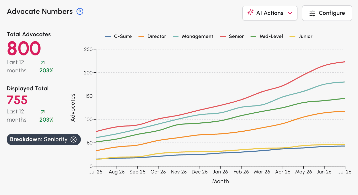358x195 pixels.
Task: Click the trend arrow under Displayed Total
Action: coord(43,112)
